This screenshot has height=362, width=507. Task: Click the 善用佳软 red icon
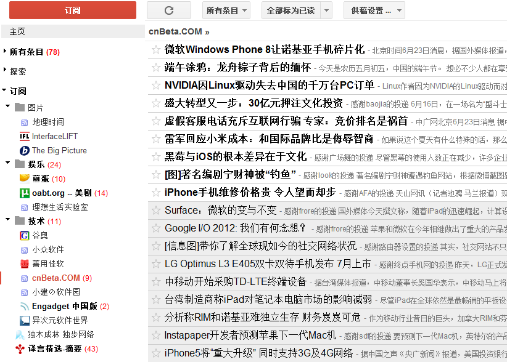pos(24,264)
